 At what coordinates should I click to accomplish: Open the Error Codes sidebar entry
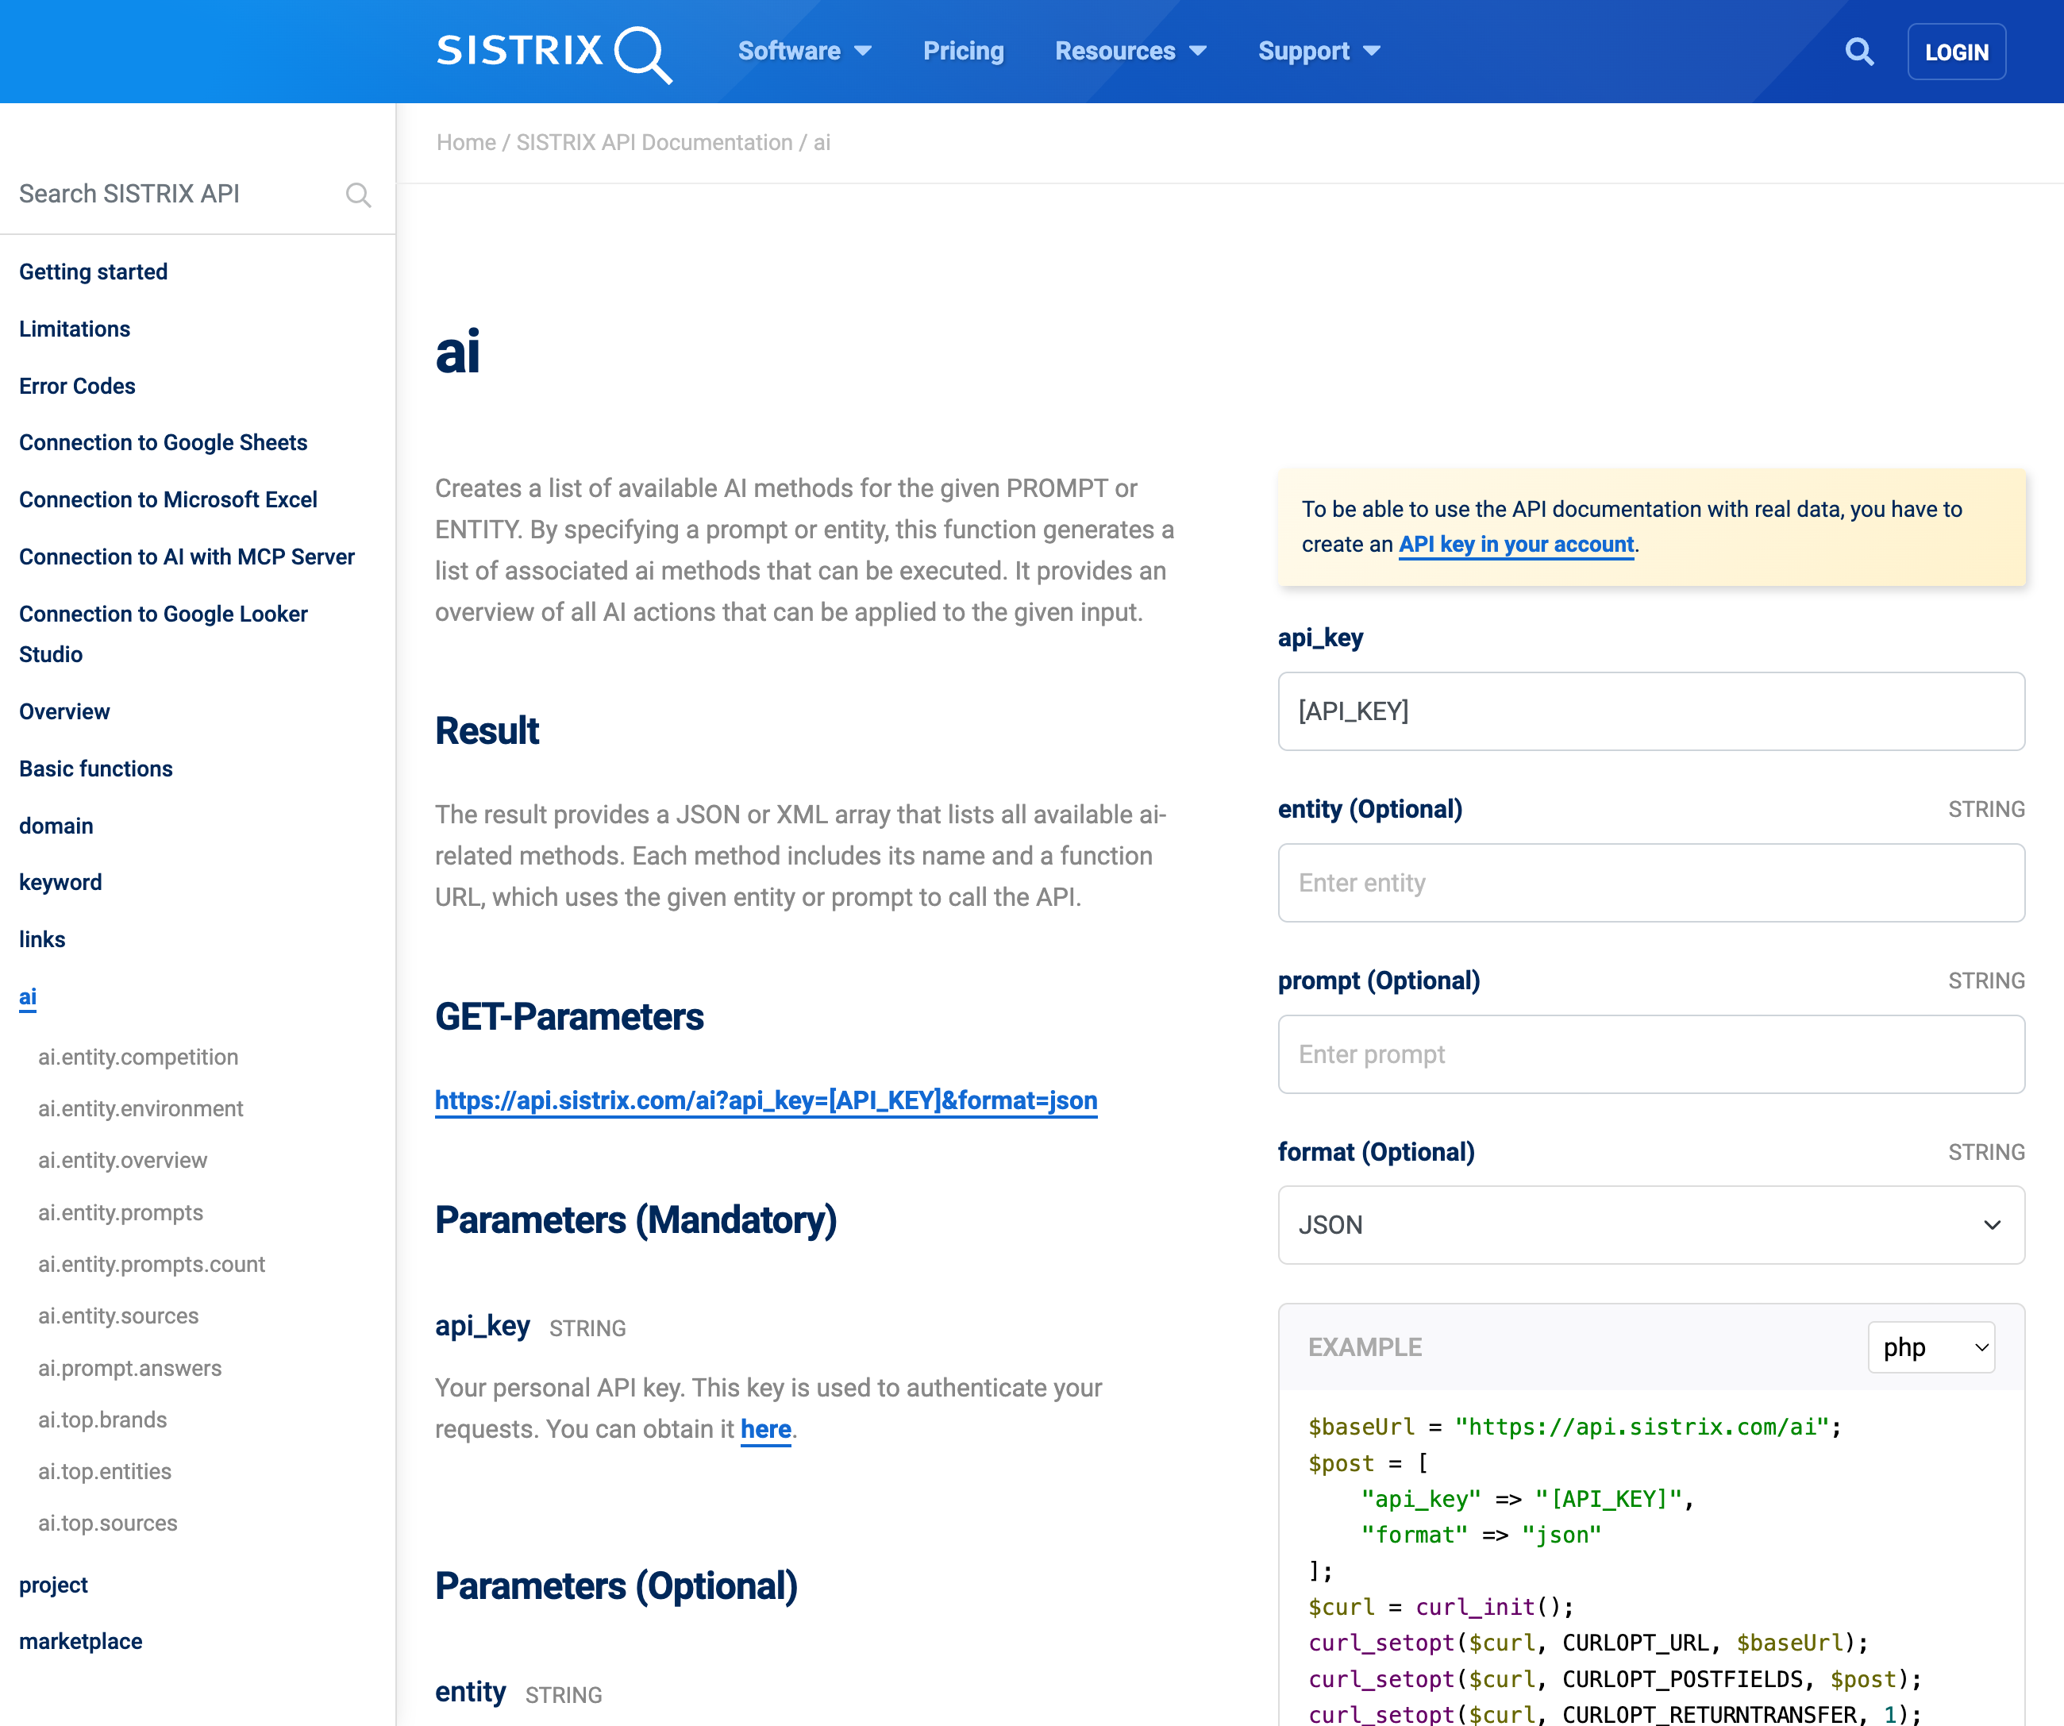pos(77,385)
